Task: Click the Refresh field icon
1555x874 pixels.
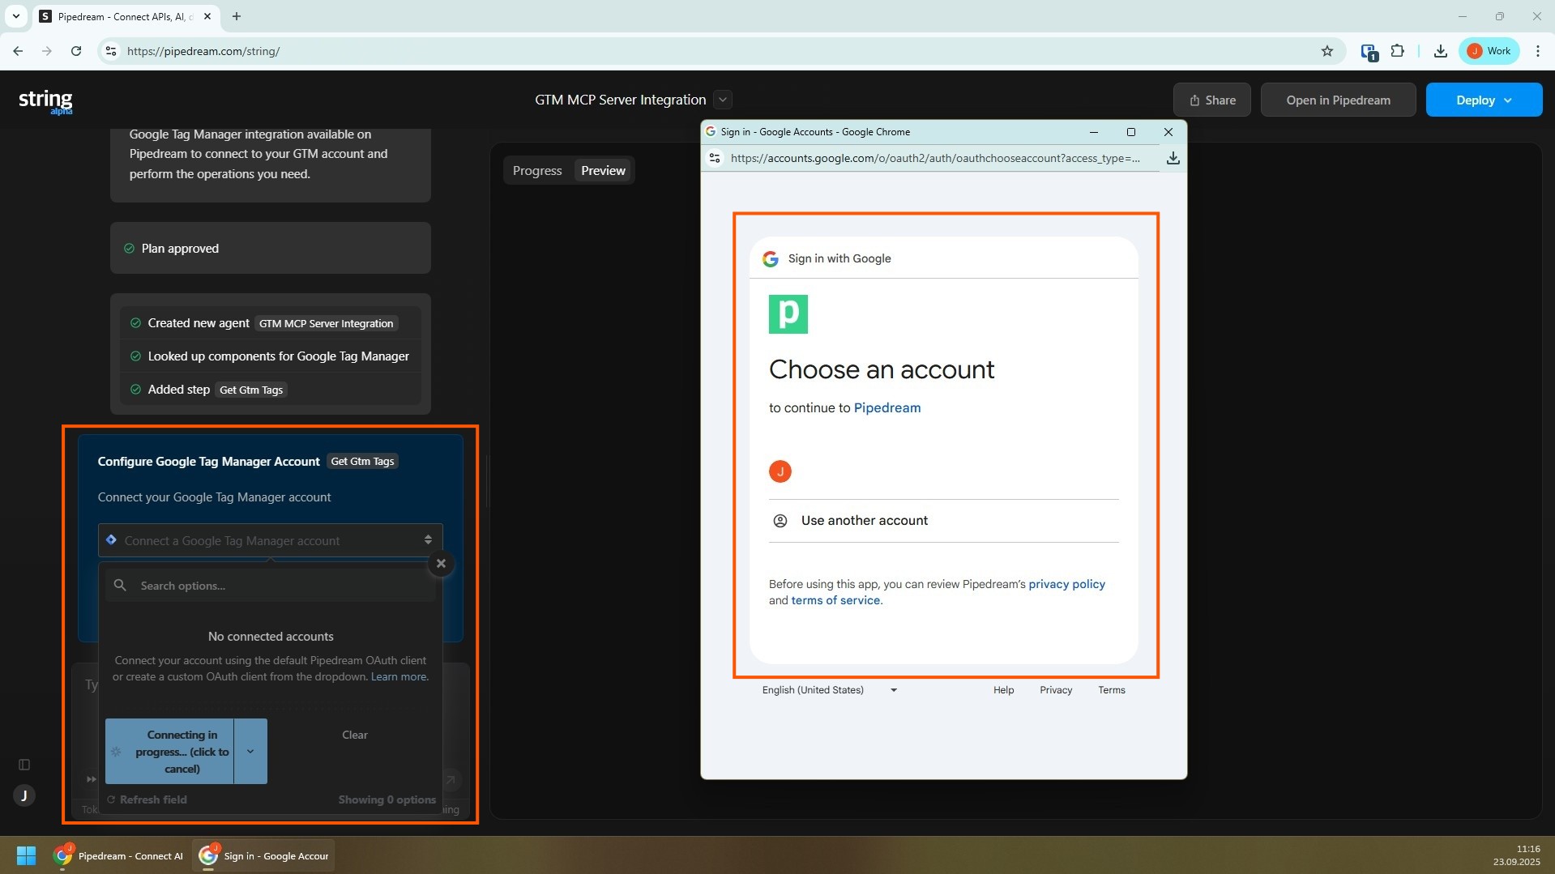Action: click(x=112, y=799)
